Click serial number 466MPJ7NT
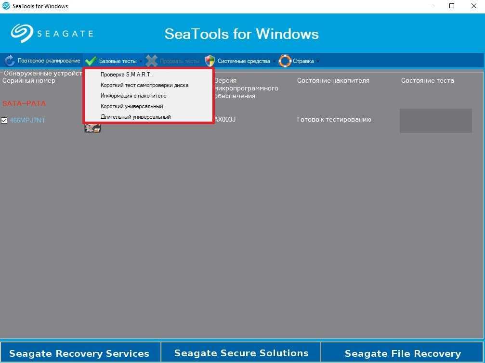Screen dimensions: 485x363 coord(27,120)
